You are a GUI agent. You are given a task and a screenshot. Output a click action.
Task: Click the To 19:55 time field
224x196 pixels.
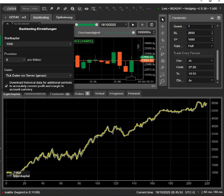tap(200, 74)
